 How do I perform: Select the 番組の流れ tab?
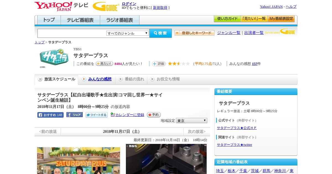tap(131, 79)
